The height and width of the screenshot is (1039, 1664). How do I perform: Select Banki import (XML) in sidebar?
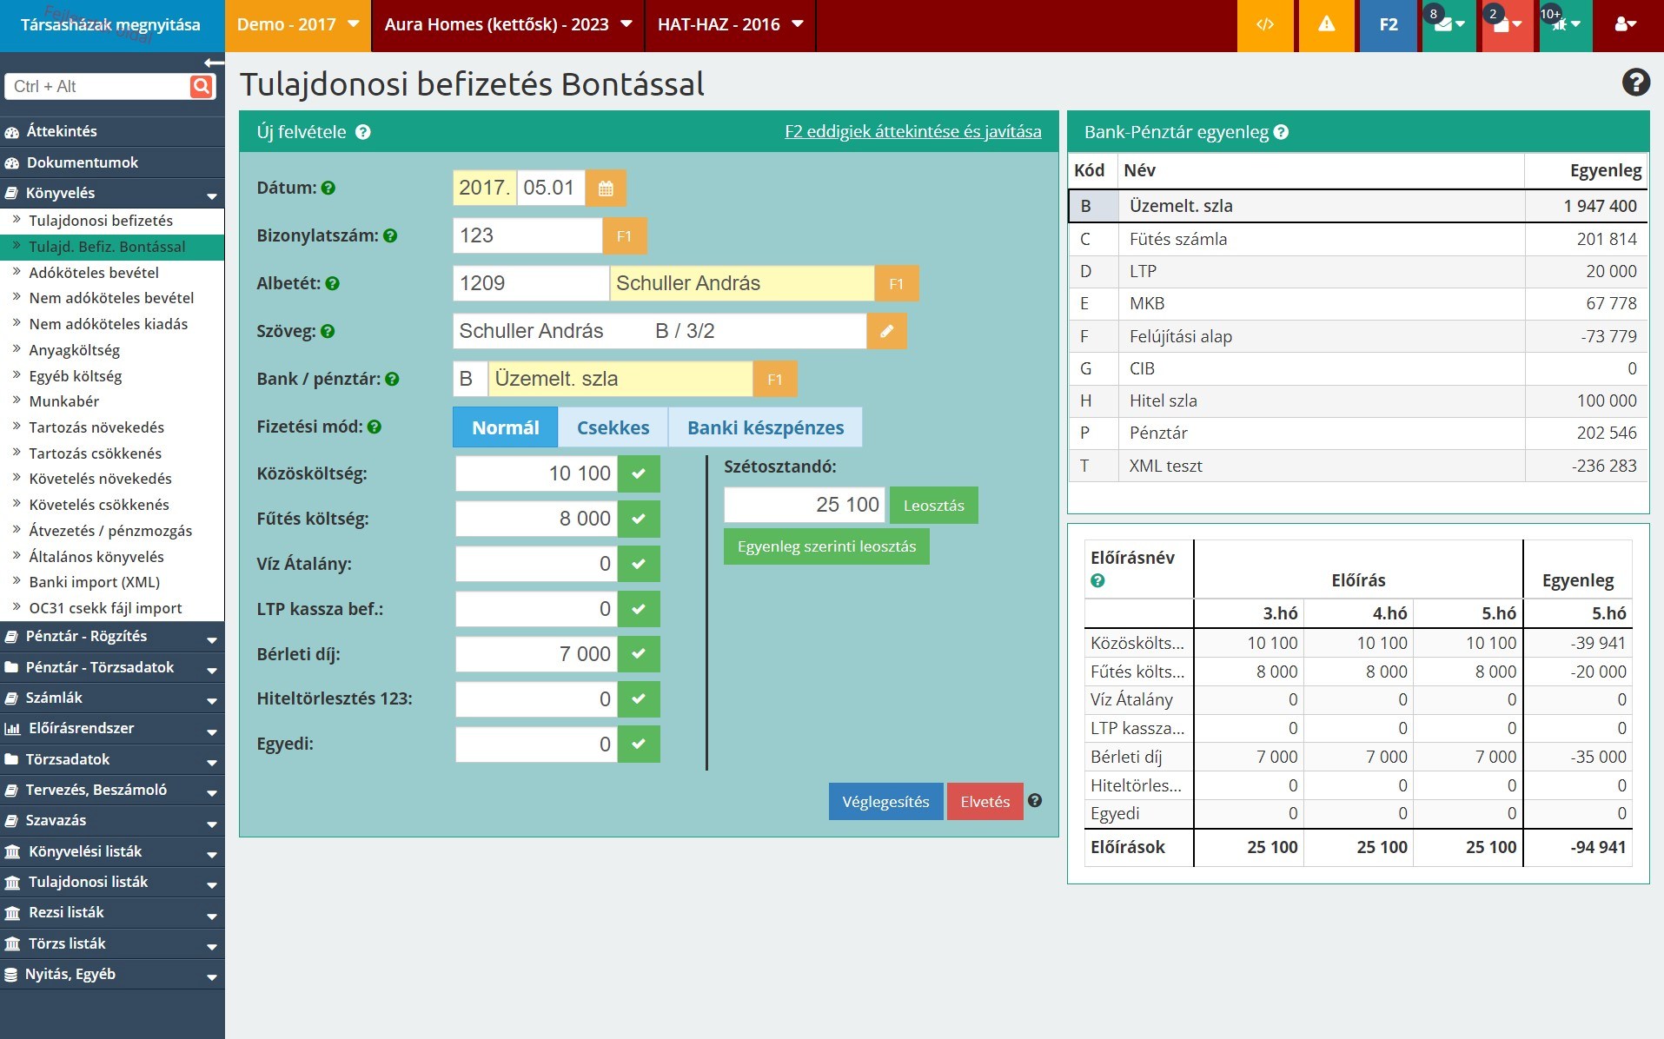94,582
